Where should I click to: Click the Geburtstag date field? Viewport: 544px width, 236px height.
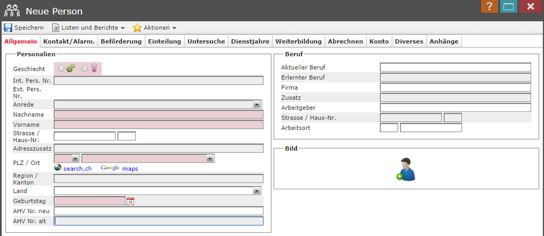tap(90, 201)
